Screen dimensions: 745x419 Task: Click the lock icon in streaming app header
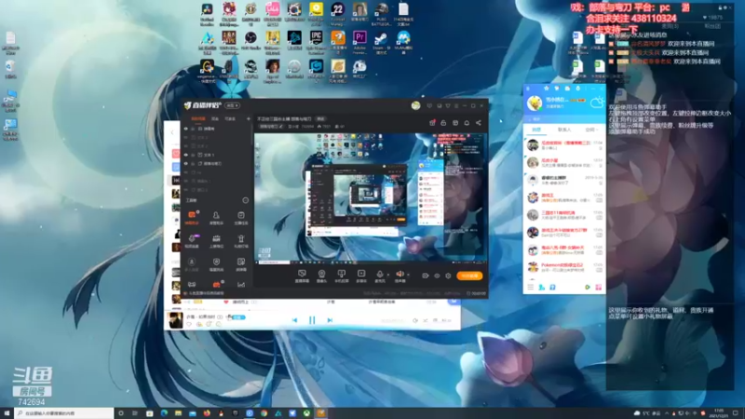tap(443, 123)
